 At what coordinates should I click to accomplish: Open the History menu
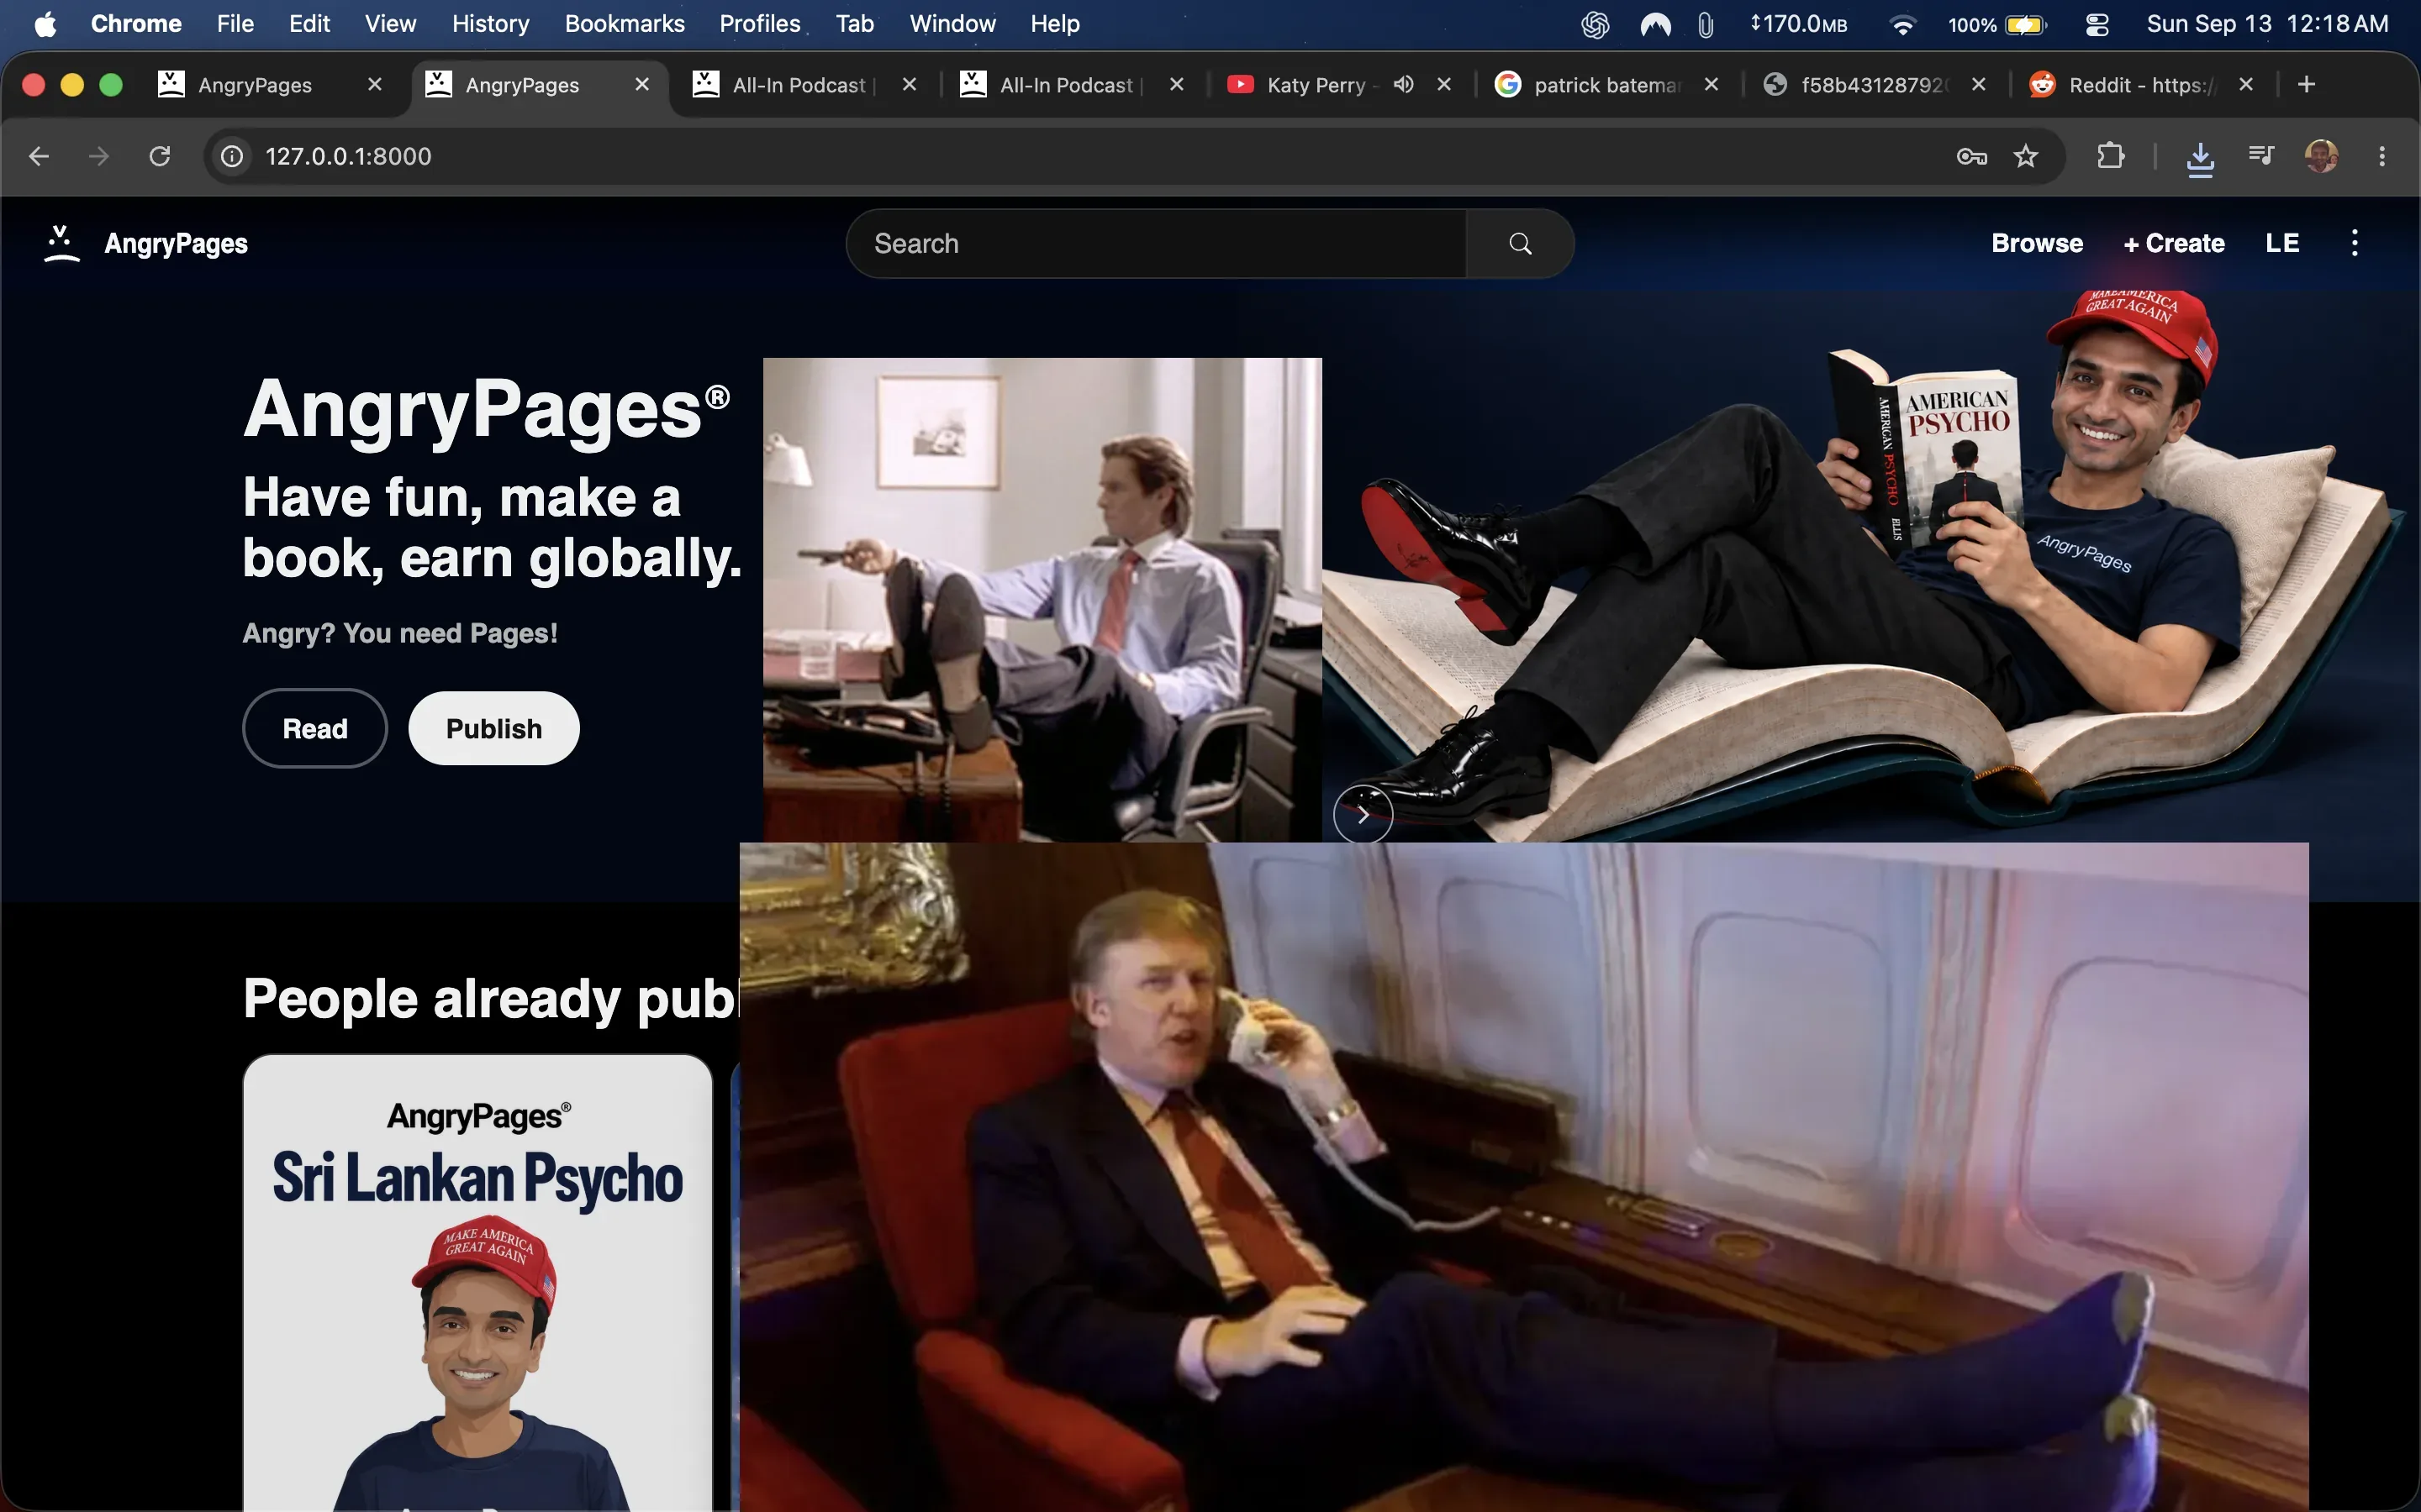point(490,24)
